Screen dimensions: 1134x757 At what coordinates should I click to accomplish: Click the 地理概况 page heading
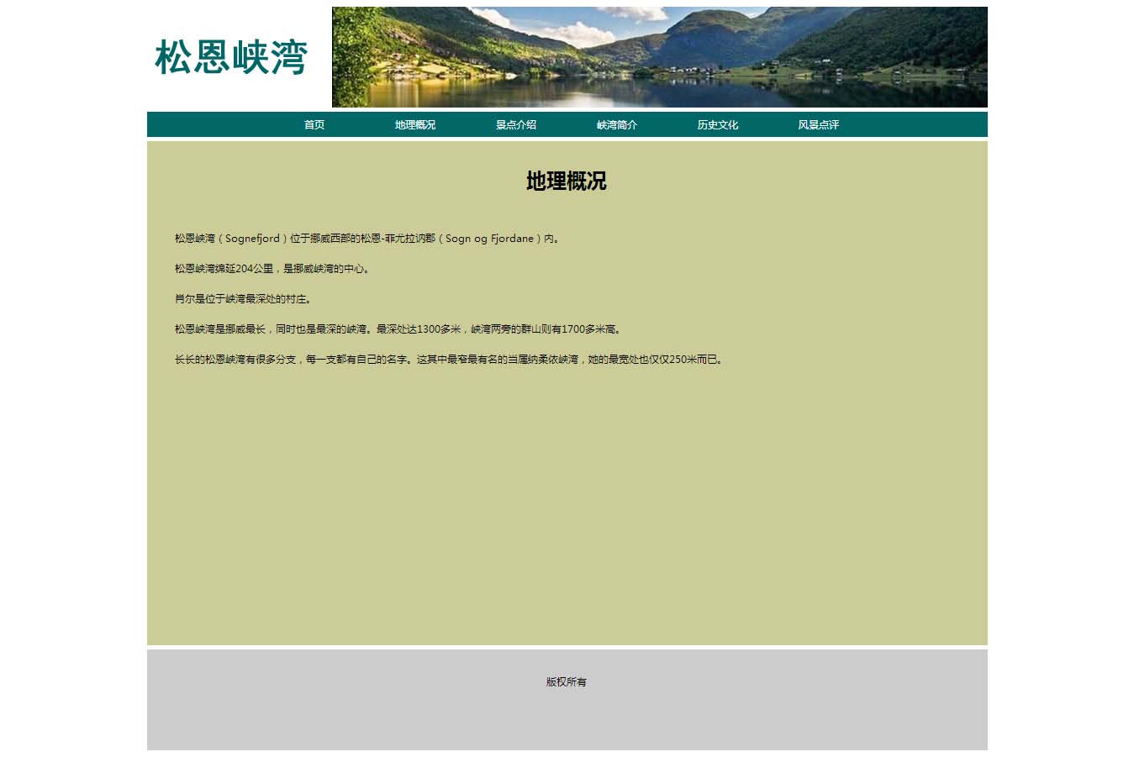(x=567, y=181)
